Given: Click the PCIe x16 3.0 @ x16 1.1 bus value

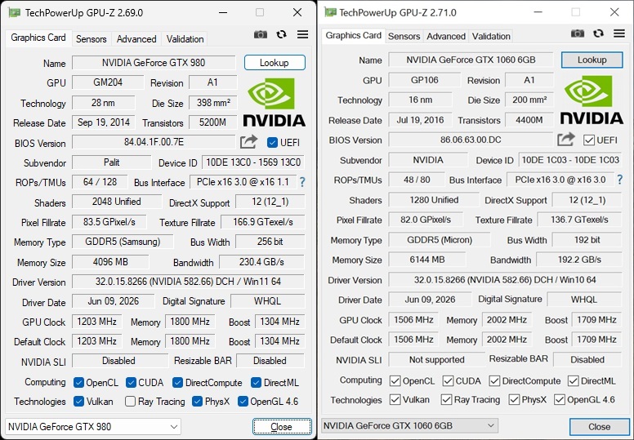Looking at the screenshot, I should click(243, 182).
